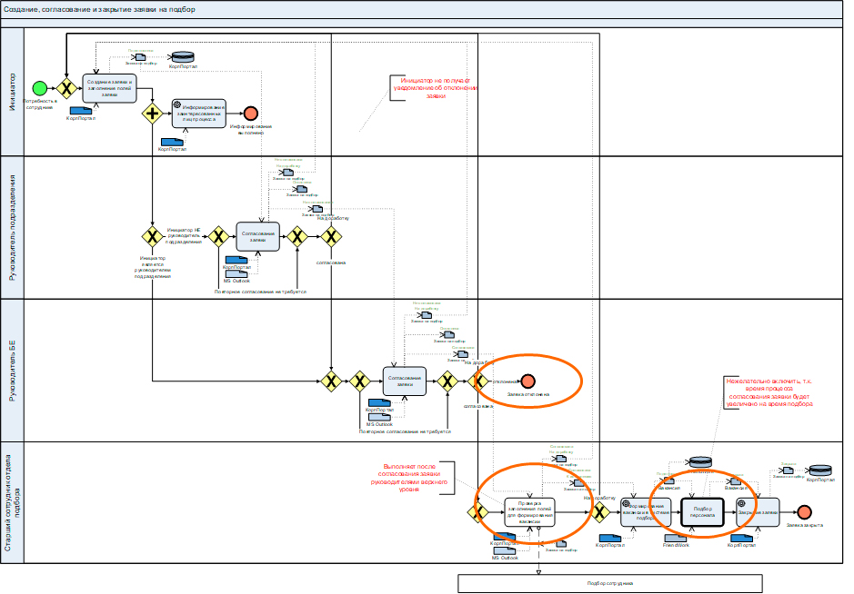This screenshot has width=854, height=594.
Task: Click the green start event "Потребность в сотруднике"
Action: [x=39, y=88]
